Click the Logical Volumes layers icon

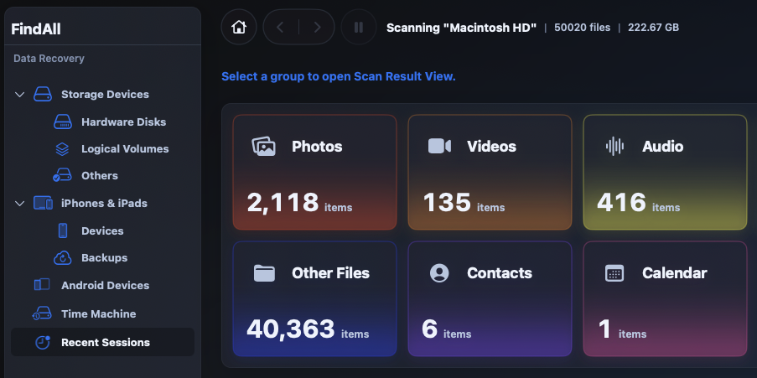coord(62,148)
